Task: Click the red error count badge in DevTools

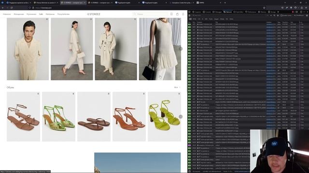Action: pyautogui.click(x=293, y=12)
